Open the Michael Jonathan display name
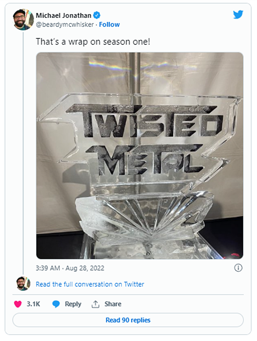 [x=63, y=15]
